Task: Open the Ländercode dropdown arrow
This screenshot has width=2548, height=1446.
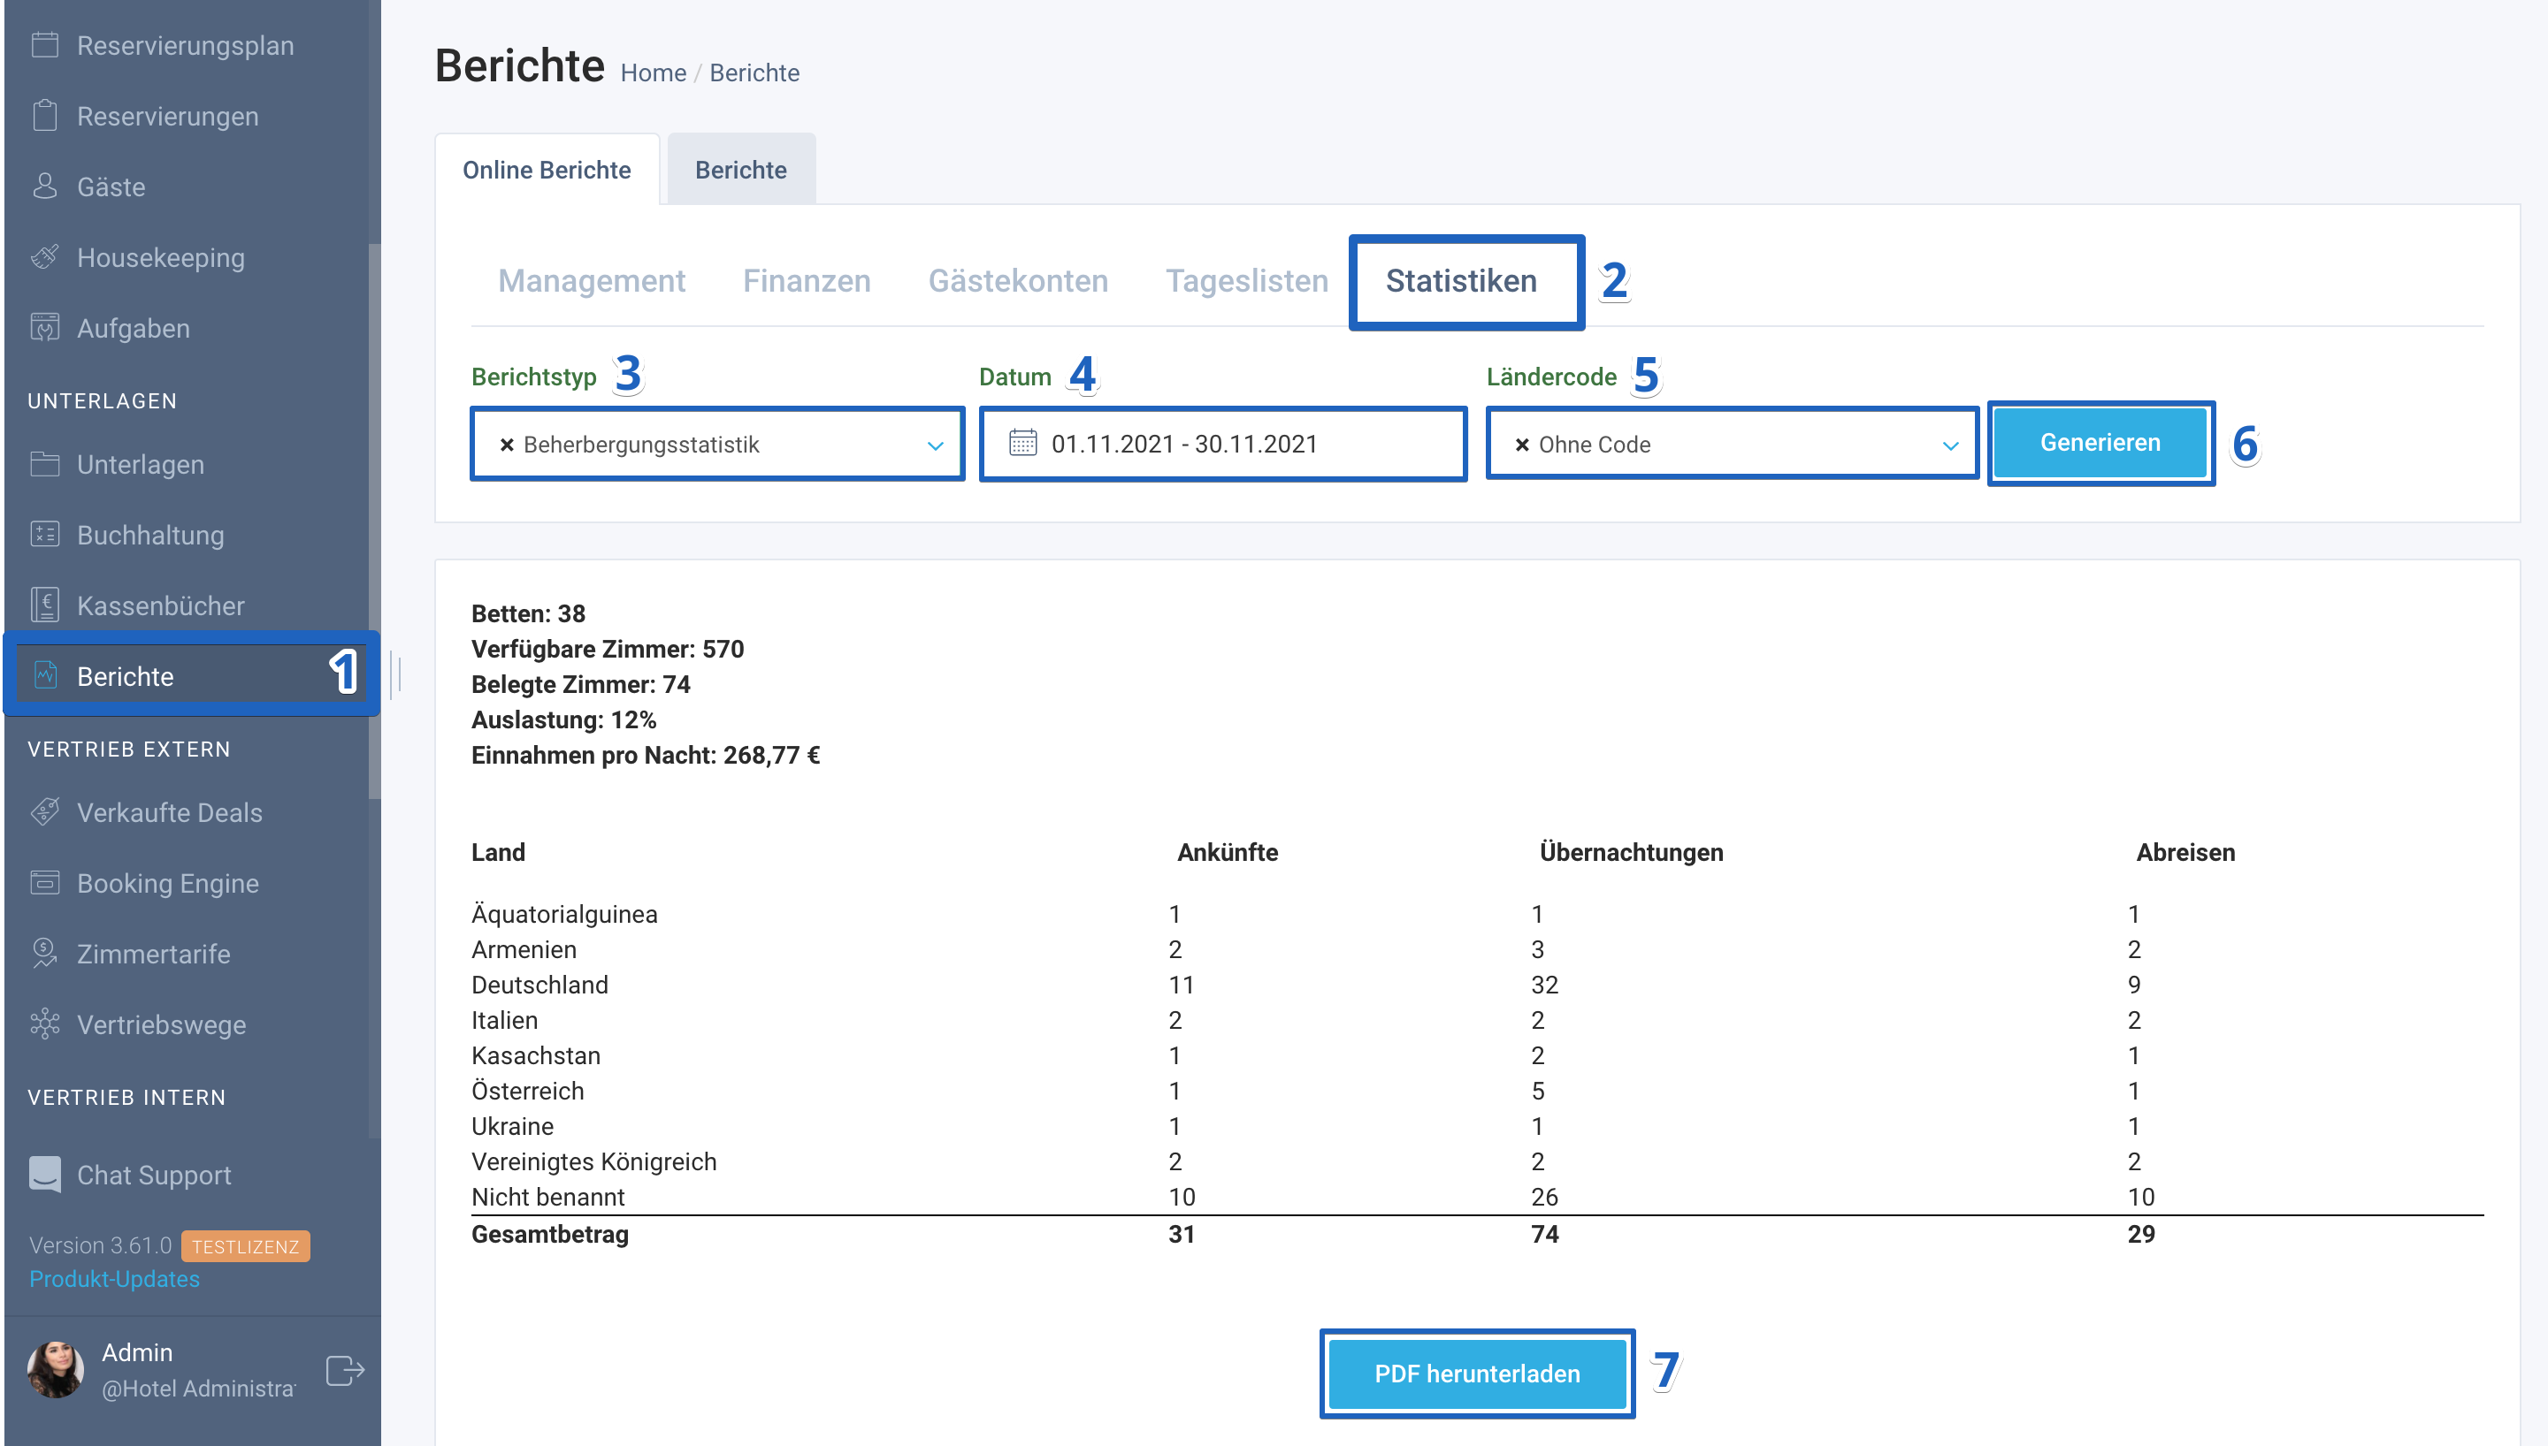Action: (x=1951, y=446)
